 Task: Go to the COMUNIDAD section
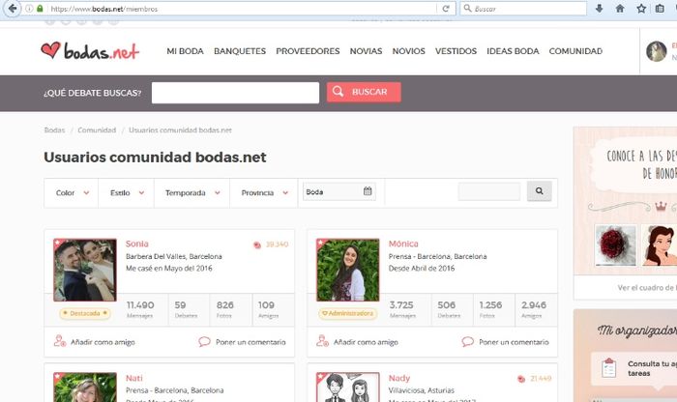click(x=575, y=51)
